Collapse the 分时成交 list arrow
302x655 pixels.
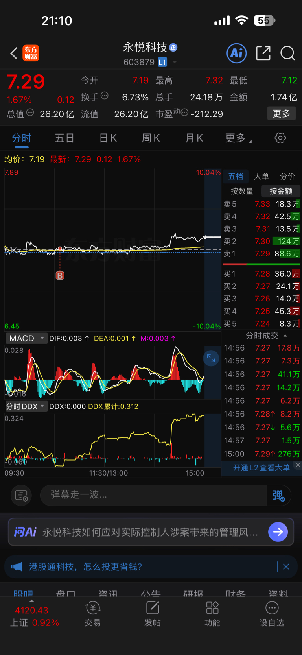pyautogui.click(x=285, y=336)
